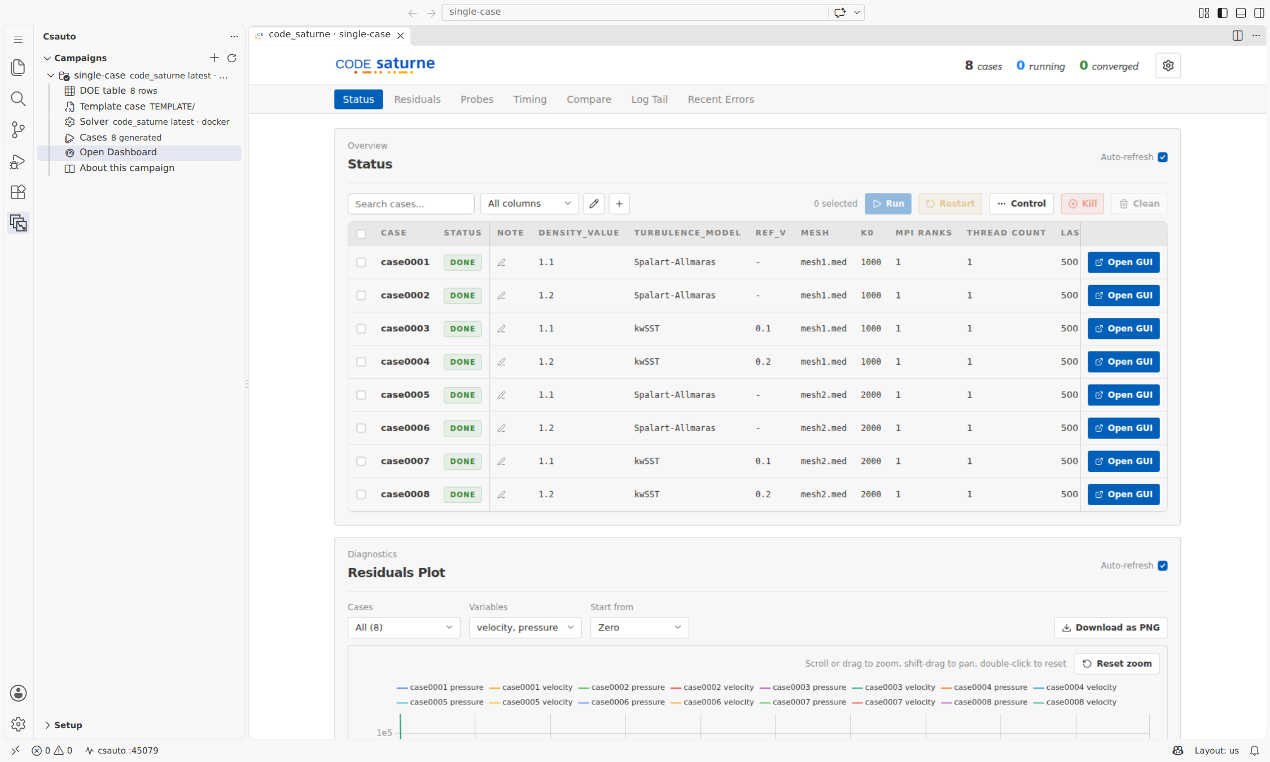Switch to the Residuals tab
The image size is (1270, 762).
[x=417, y=99]
